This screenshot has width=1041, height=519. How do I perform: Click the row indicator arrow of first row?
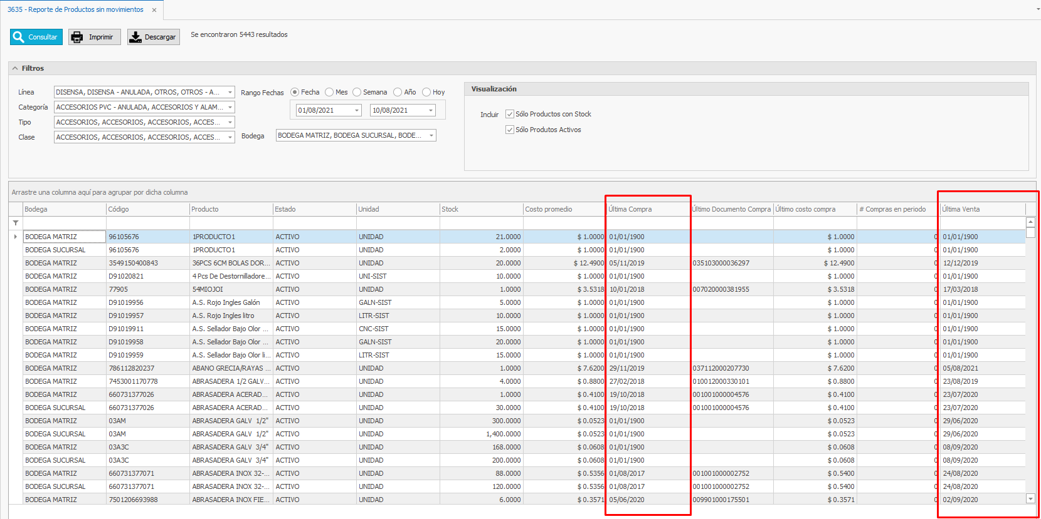tap(16, 237)
